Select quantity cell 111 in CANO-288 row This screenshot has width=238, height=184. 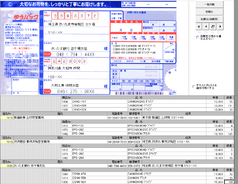point(229,106)
